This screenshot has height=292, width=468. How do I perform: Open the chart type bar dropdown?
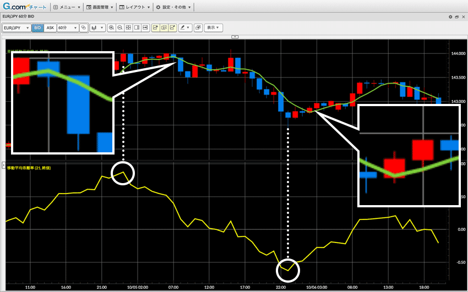(97, 27)
